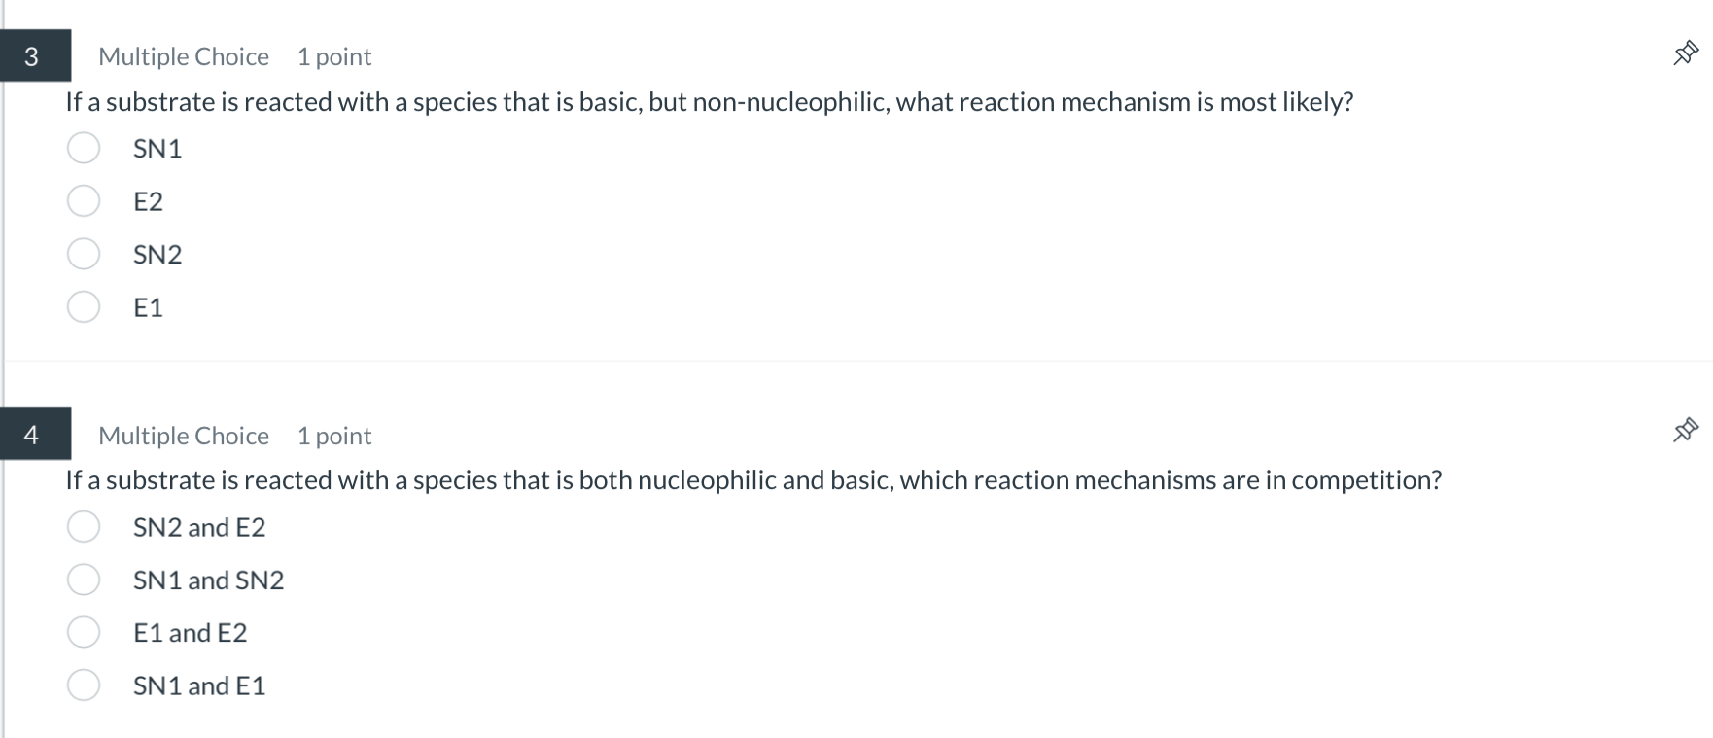Click the 1 point label of question 3
The width and height of the screenshot is (1713, 738).
point(334,55)
